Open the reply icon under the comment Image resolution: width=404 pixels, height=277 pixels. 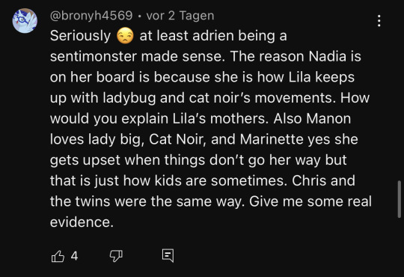[168, 256]
